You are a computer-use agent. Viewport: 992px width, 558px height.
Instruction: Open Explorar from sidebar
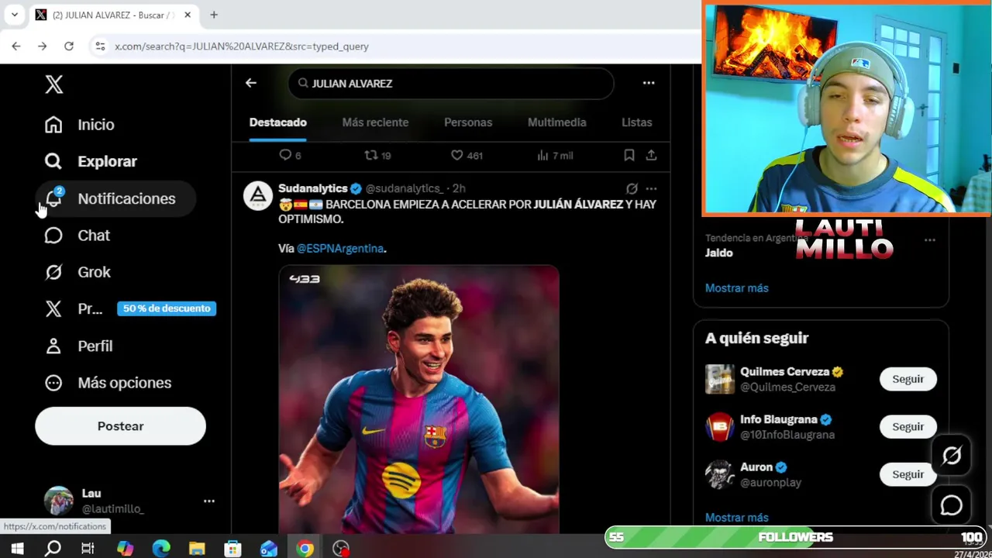click(91, 161)
